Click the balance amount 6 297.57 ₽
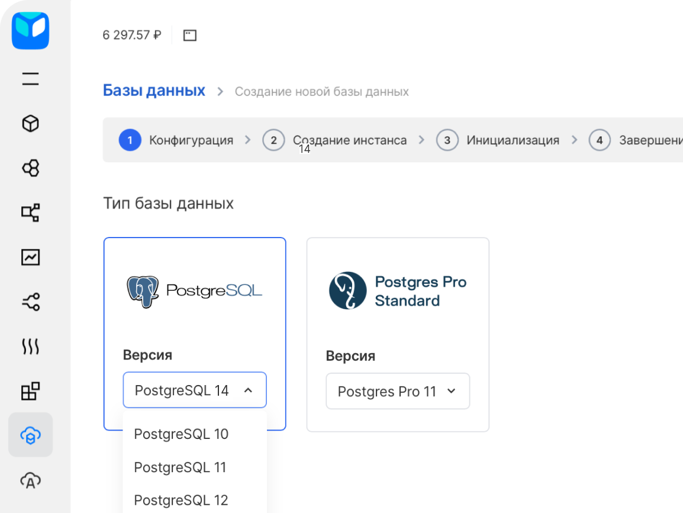The image size is (683, 513). (x=132, y=35)
